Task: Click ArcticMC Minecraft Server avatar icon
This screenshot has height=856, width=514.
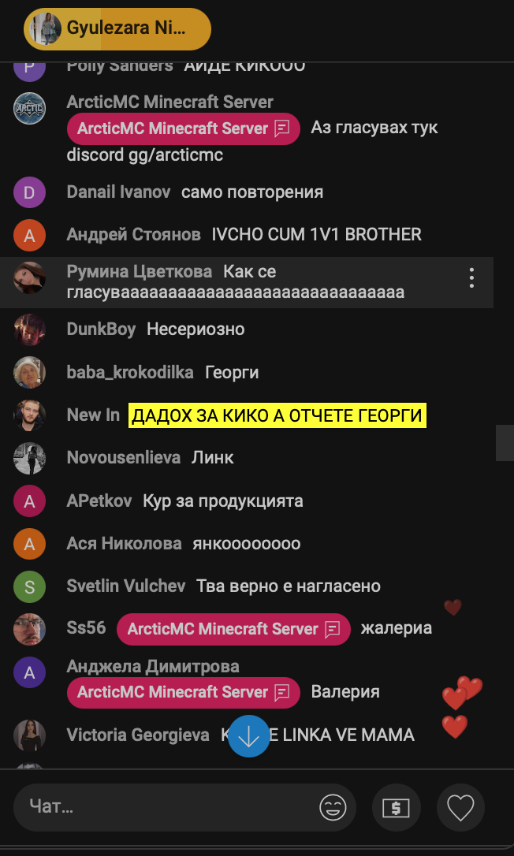Action: (x=29, y=109)
